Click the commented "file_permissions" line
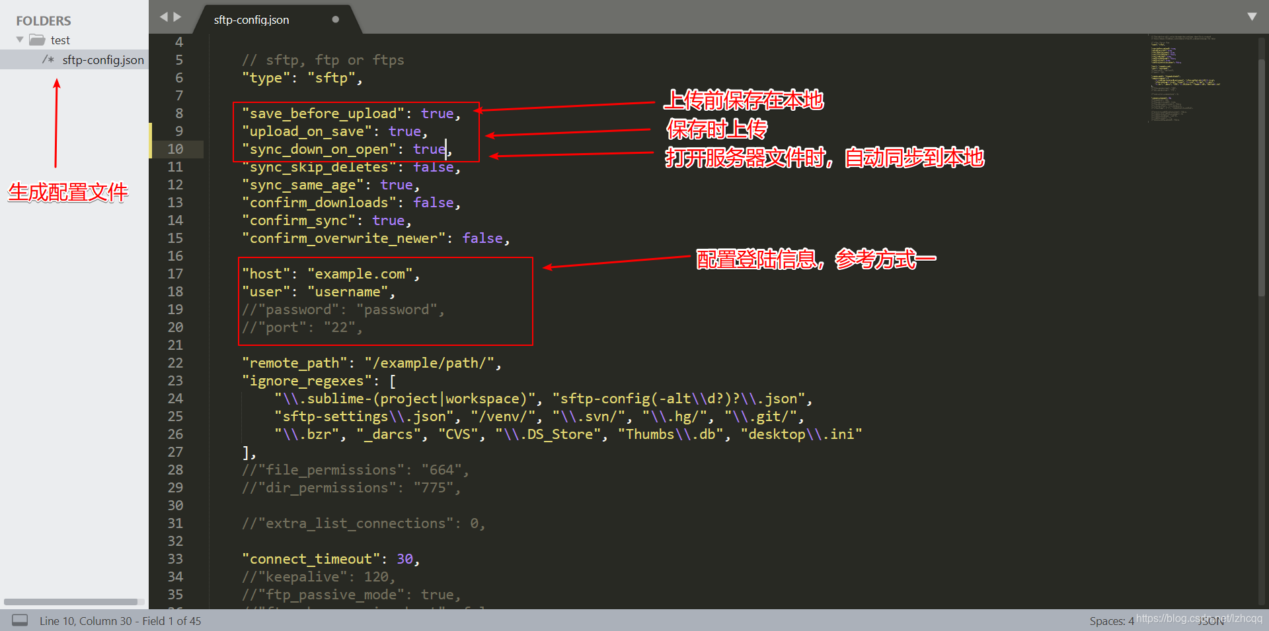The image size is (1269, 631). 356,470
